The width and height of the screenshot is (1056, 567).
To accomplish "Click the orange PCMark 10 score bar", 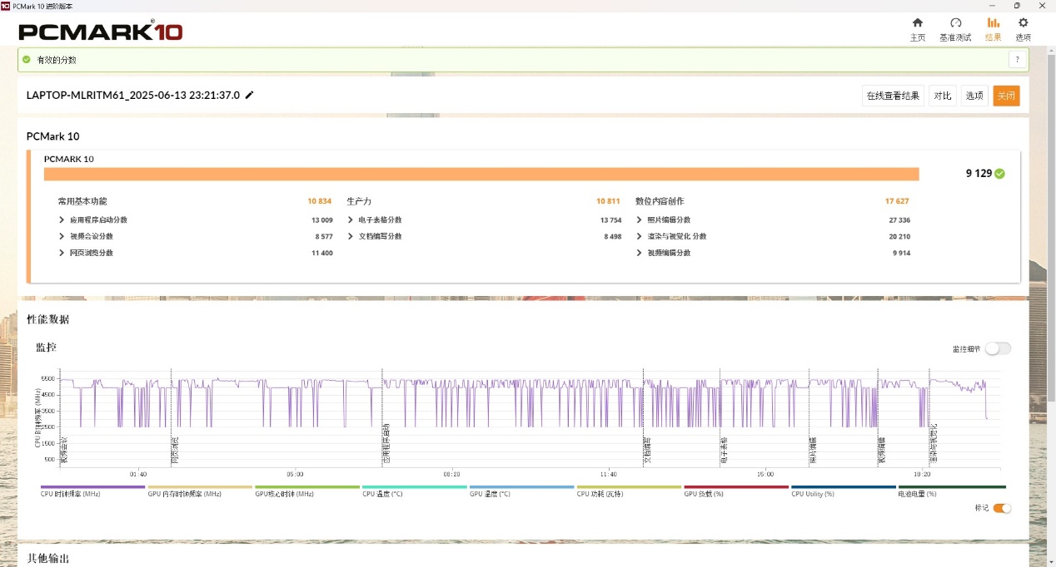I will pyautogui.click(x=481, y=174).
